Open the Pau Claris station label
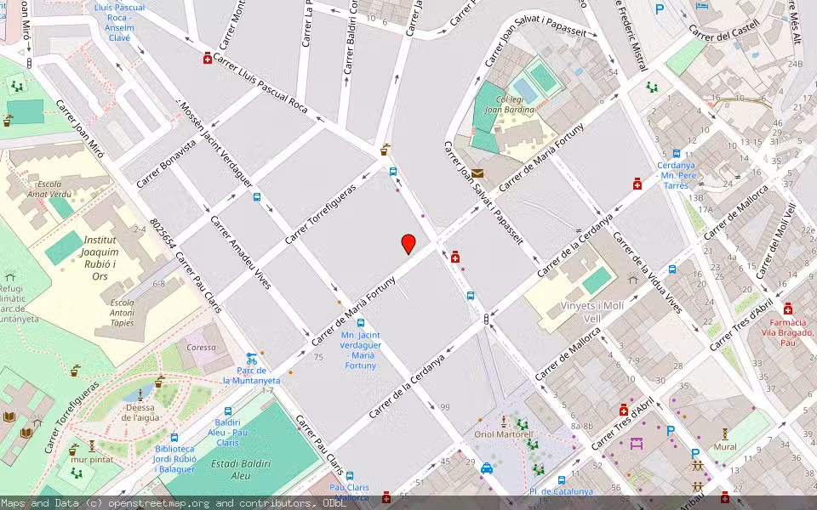 [x=350, y=488]
